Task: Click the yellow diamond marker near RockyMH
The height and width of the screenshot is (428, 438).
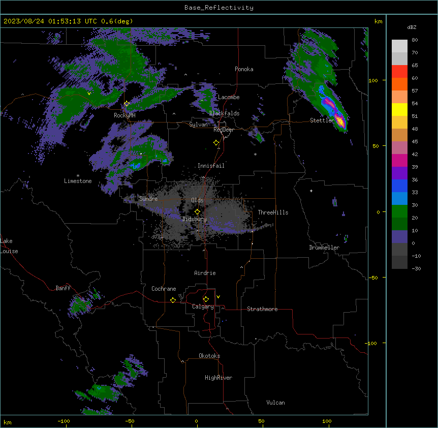Action: point(127,104)
